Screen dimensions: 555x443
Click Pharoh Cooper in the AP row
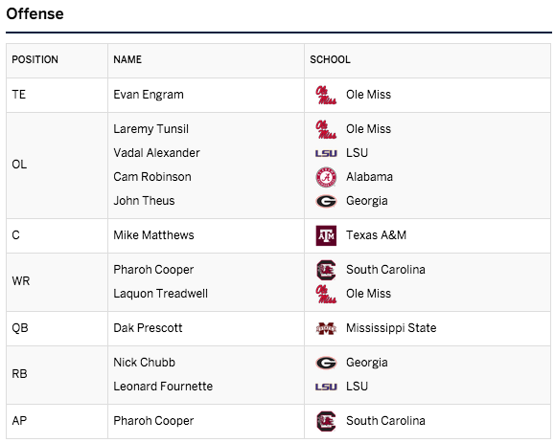pos(153,421)
